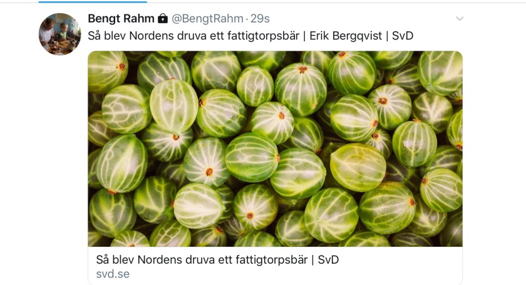Click the dot separator before 29s
Viewport: 526px width, 285px height.
pyautogui.click(x=247, y=19)
